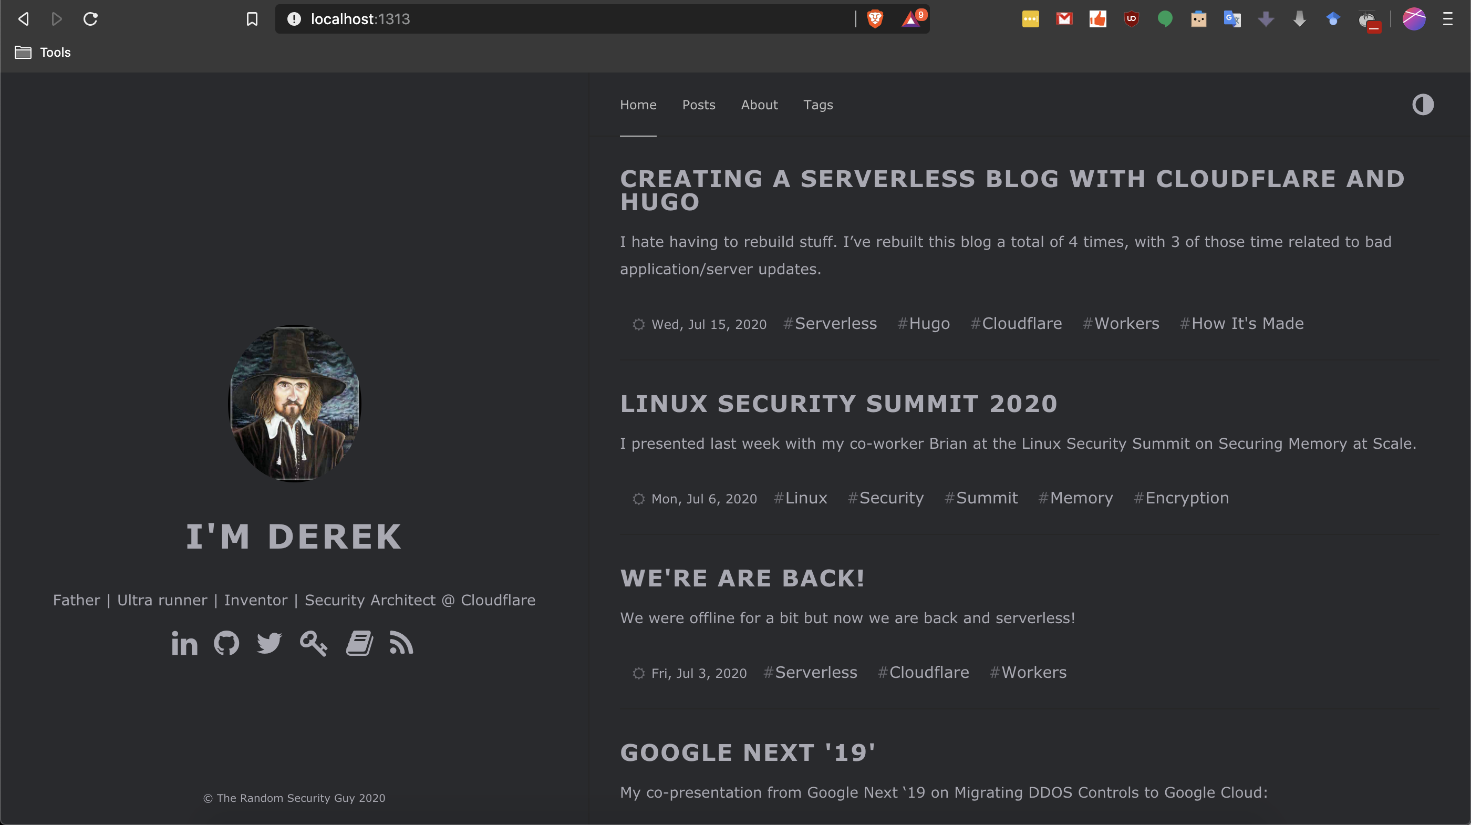Open Linux Security Summit 2020 post
Screen dimensions: 1471x825
pyautogui.click(x=838, y=404)
